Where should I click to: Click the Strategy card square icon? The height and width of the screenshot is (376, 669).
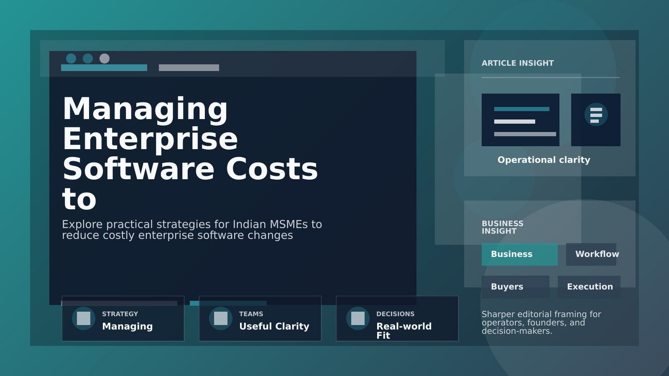(x=84, y=318)
